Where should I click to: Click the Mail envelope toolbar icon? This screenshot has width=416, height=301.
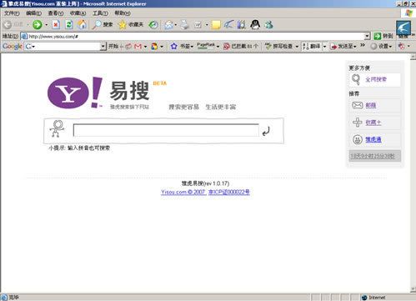168,25
